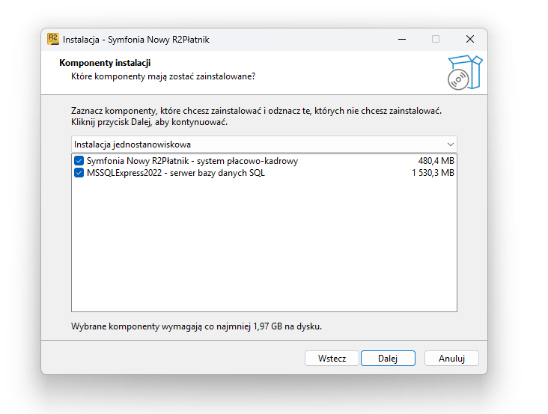The height and width of the screenshot is (414, 548).
Task: Minimize the installer window
Action: click(402, 39)
